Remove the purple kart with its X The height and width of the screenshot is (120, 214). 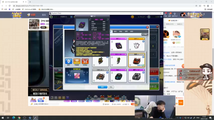point(125,39)
